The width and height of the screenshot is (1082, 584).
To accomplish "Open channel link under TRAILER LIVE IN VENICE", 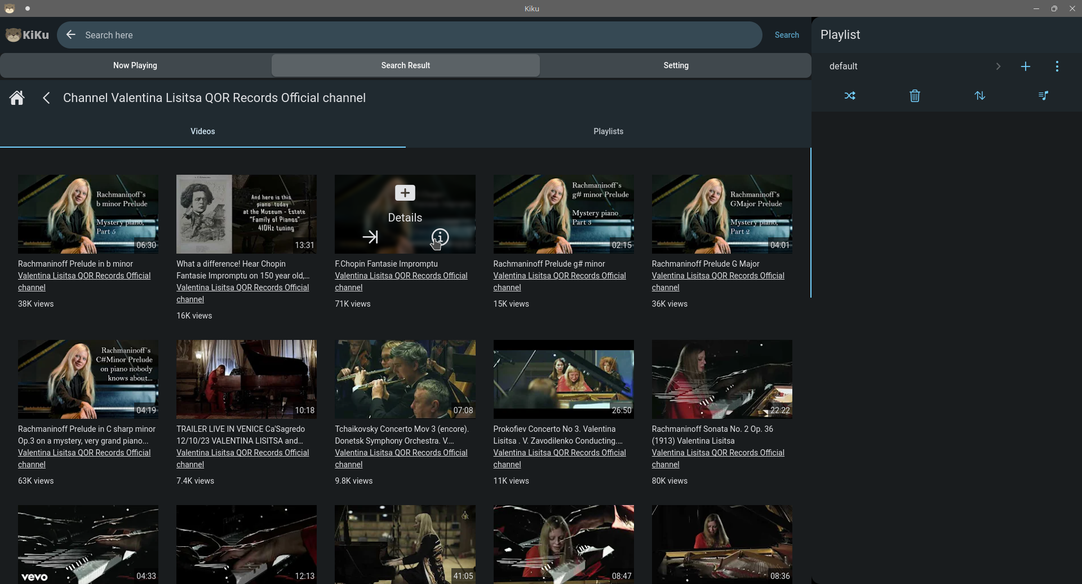I will [x=243, y=459].
